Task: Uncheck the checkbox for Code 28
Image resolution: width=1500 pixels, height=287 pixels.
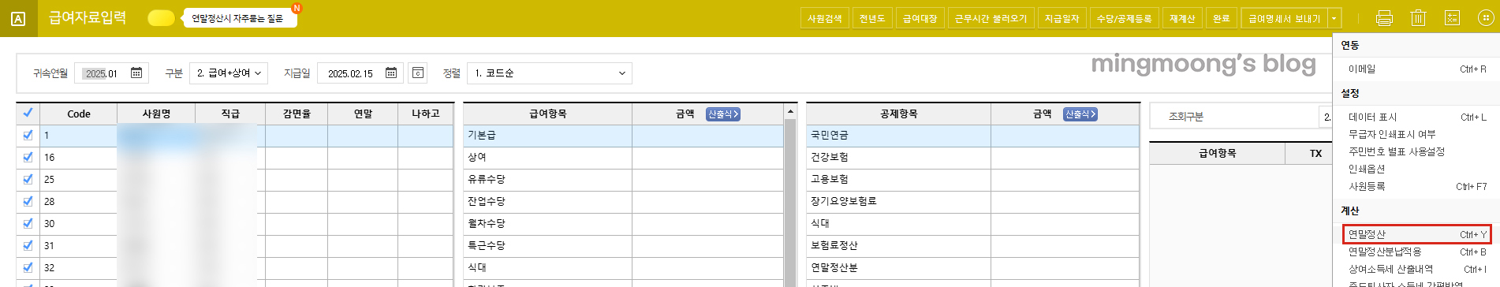Action: [28, 201]
